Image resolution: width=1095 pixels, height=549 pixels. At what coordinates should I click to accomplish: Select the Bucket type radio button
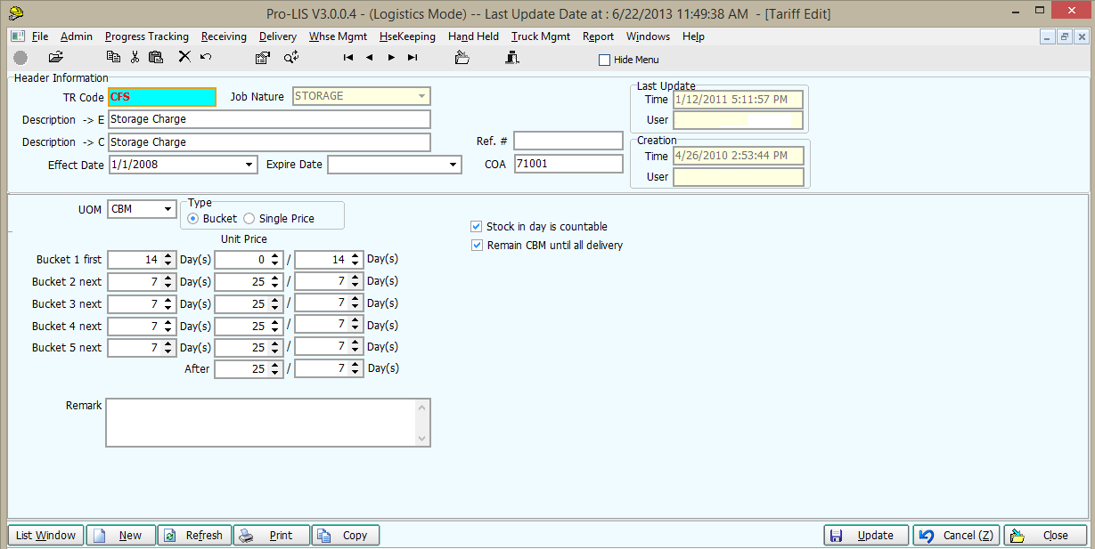tap(193, 218)
